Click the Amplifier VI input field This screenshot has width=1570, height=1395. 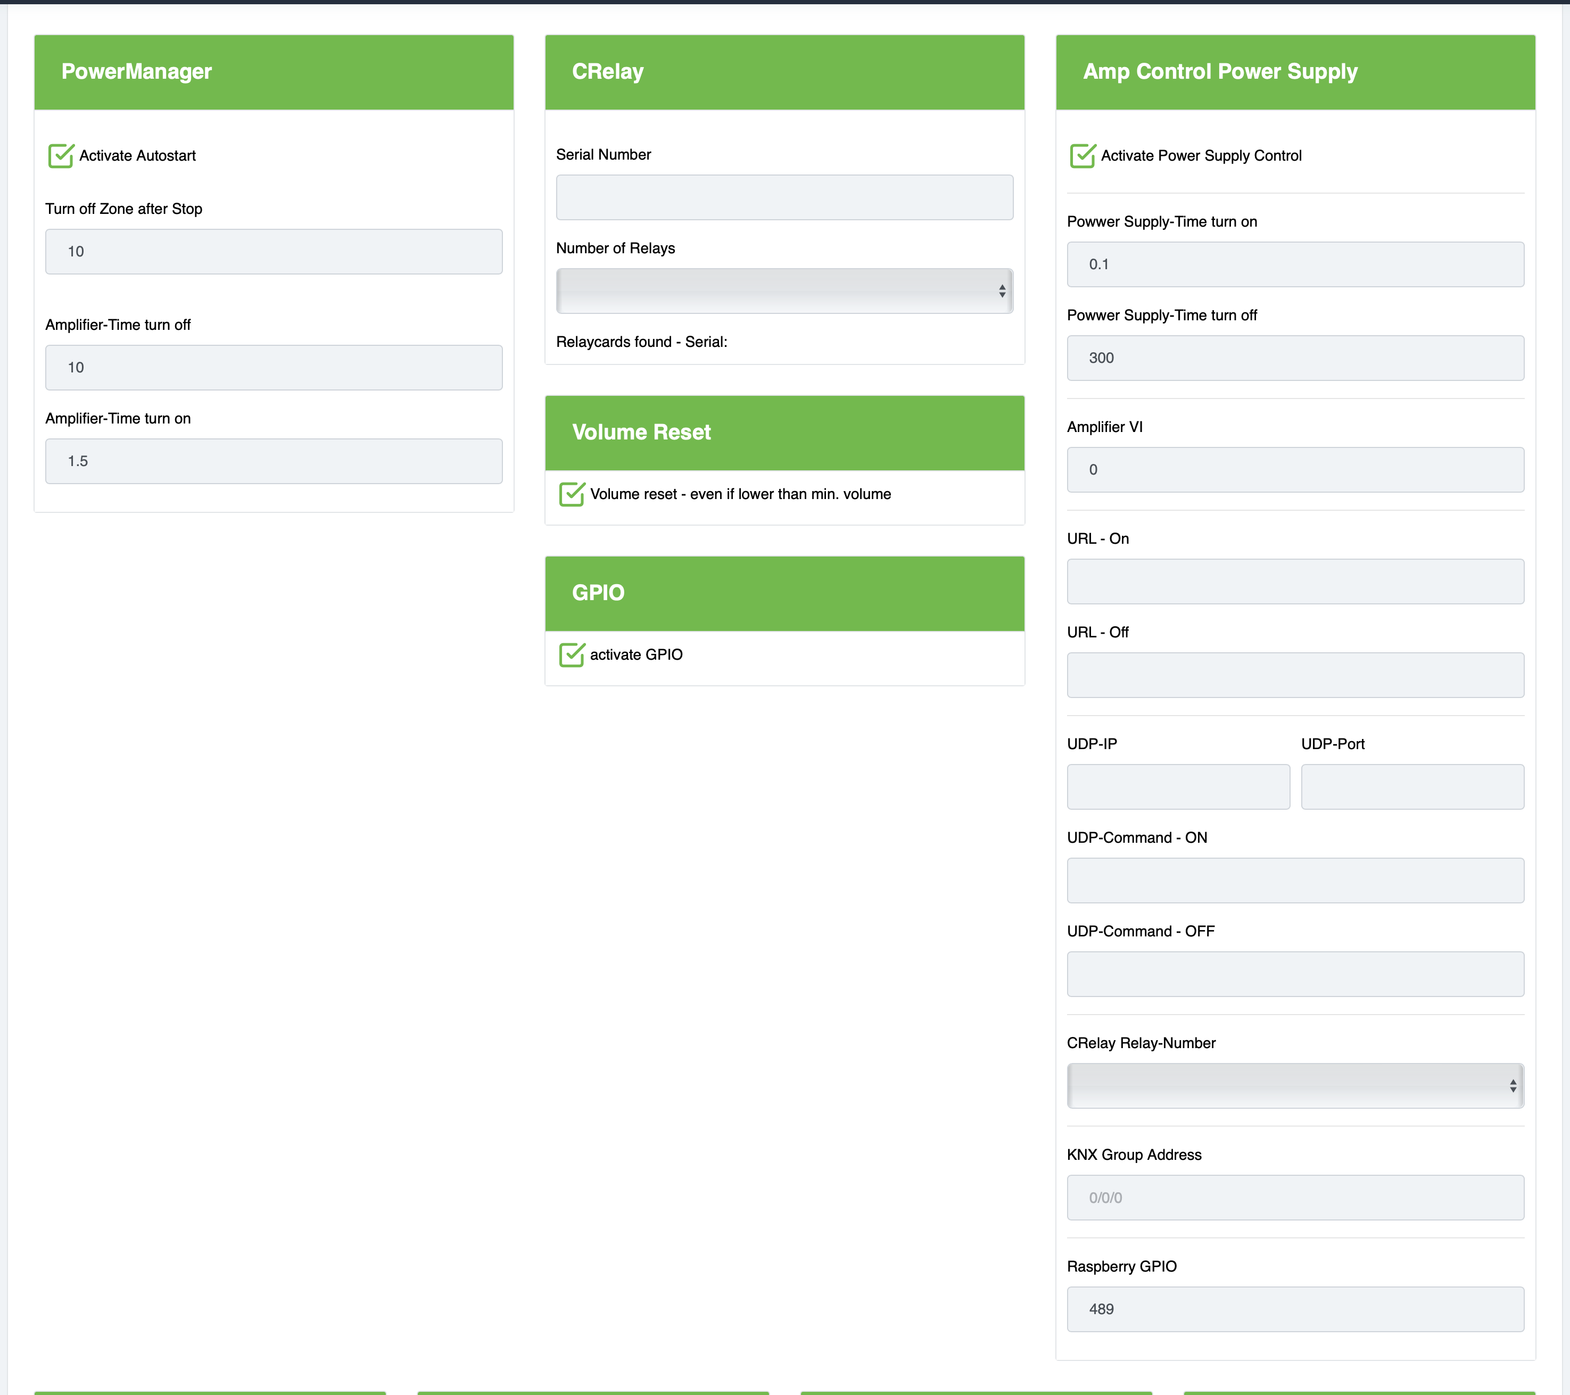[1294, 470]
